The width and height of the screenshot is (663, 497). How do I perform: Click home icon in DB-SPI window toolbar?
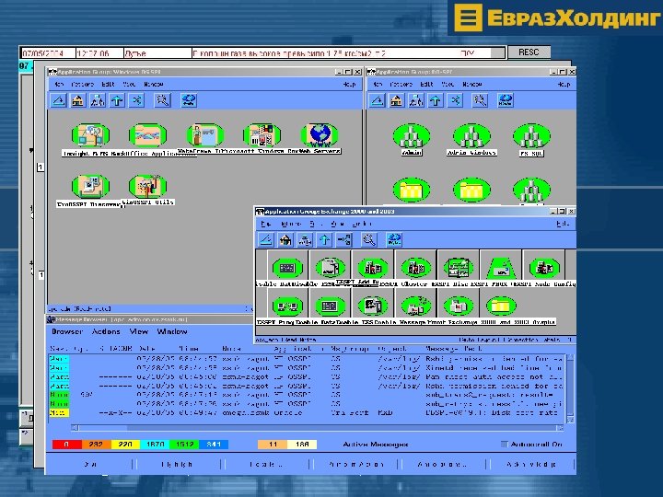(396, 100)
